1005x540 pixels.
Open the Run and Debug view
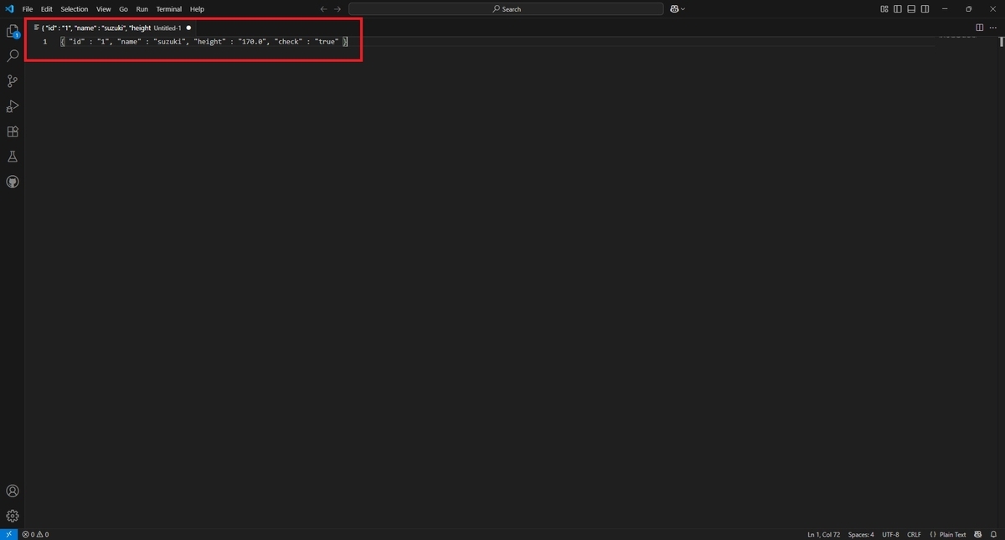(12, 105)
